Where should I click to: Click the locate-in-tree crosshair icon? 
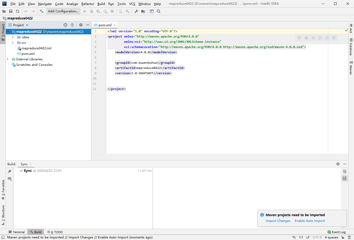(x=65, y=25)
